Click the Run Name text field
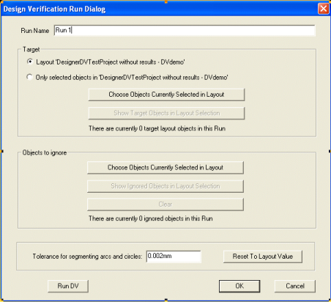331x302 pixels. pyautogui.click(x=185, y=31)
